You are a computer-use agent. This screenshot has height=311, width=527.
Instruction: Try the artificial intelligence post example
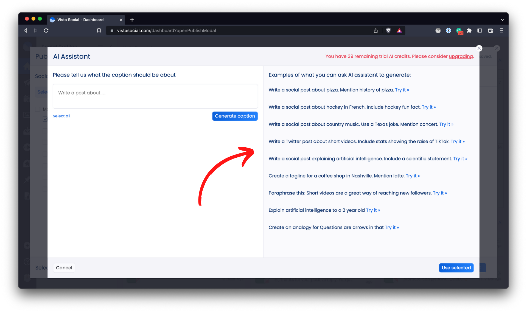point(460,159)
